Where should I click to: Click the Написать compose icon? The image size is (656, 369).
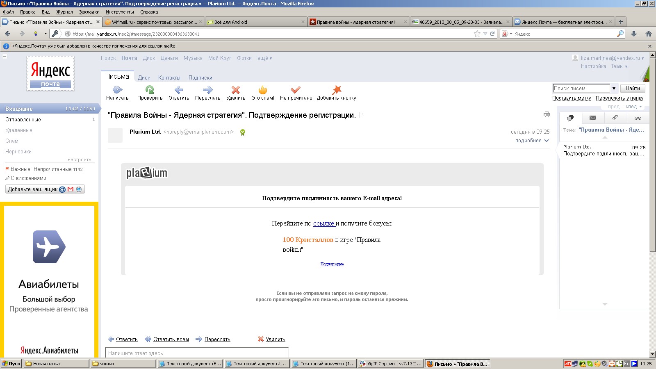coord(117,90)
